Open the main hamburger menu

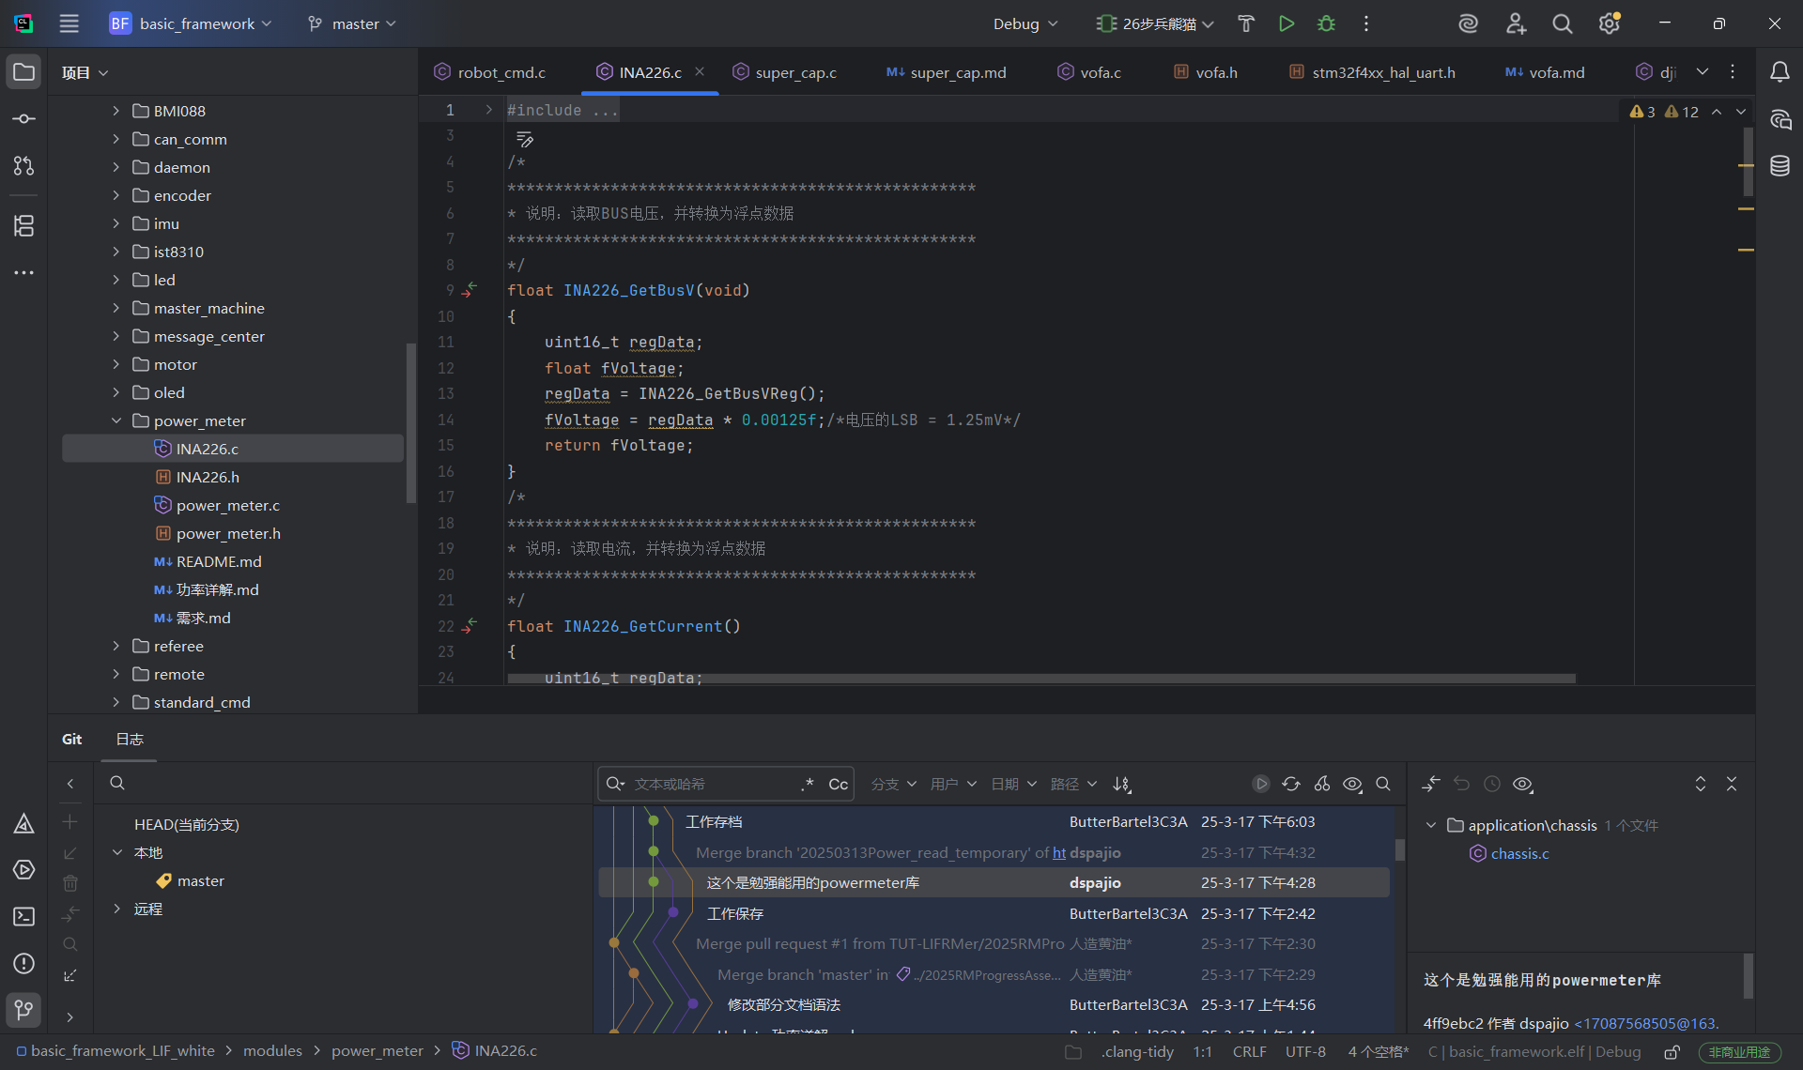coord(69,23)
